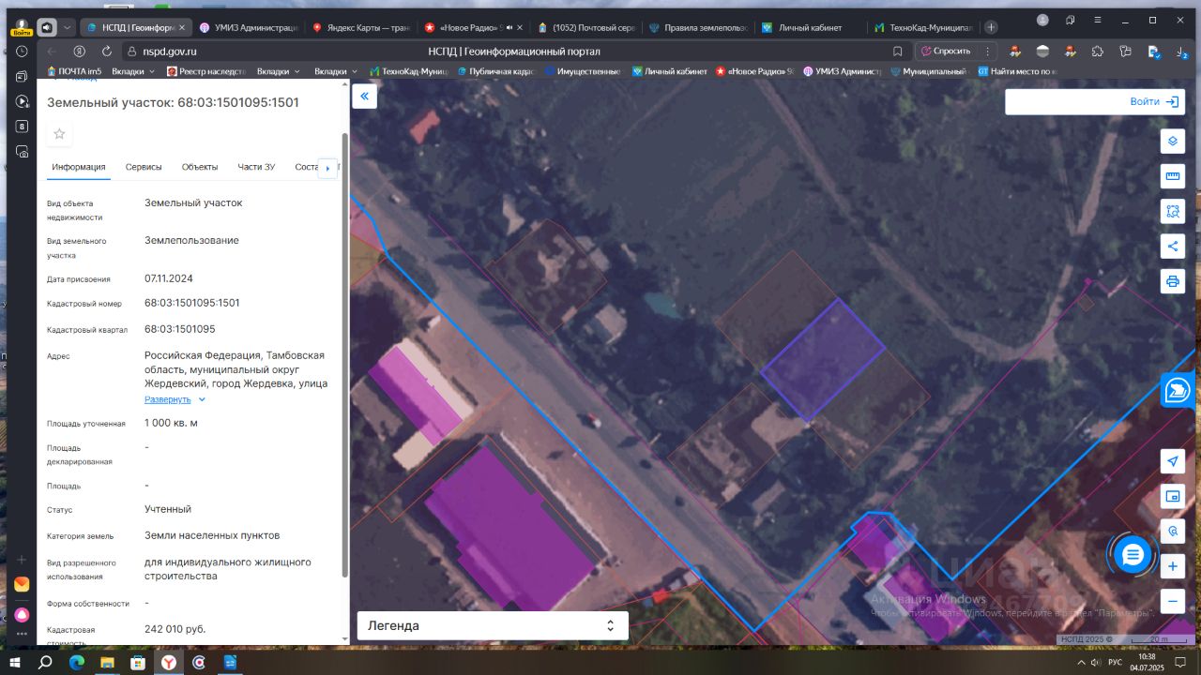This screenshot has height=675, width=1201.
Task: Expand the full address with chevron
Action: tap(202, 399)
